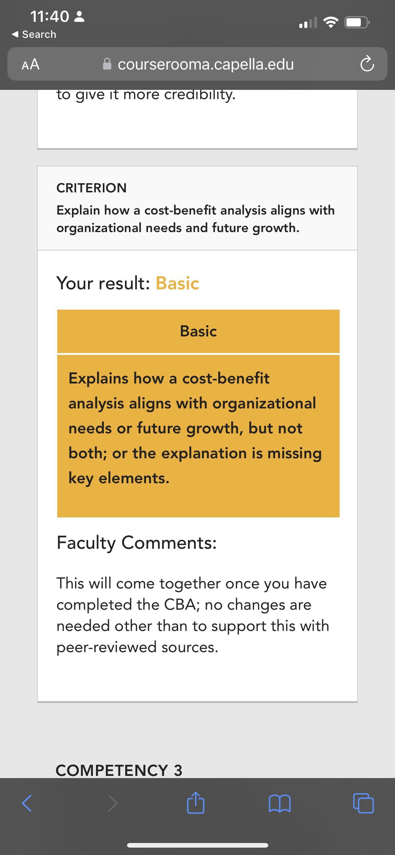Tap the home indicator bar

pos(198,845)
